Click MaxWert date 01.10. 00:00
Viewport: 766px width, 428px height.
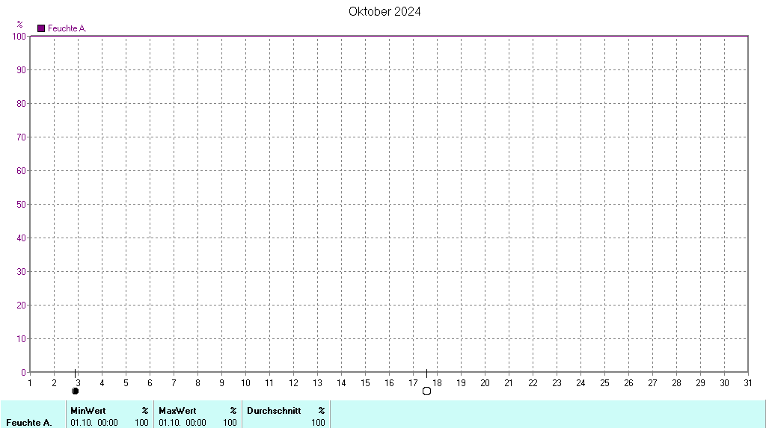click(183, 423)
